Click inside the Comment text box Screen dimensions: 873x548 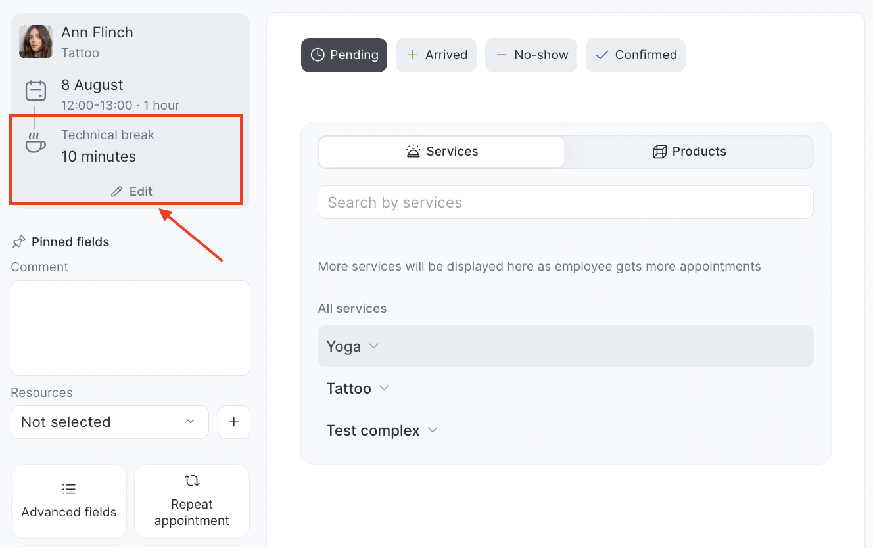[x=130, y=328]
